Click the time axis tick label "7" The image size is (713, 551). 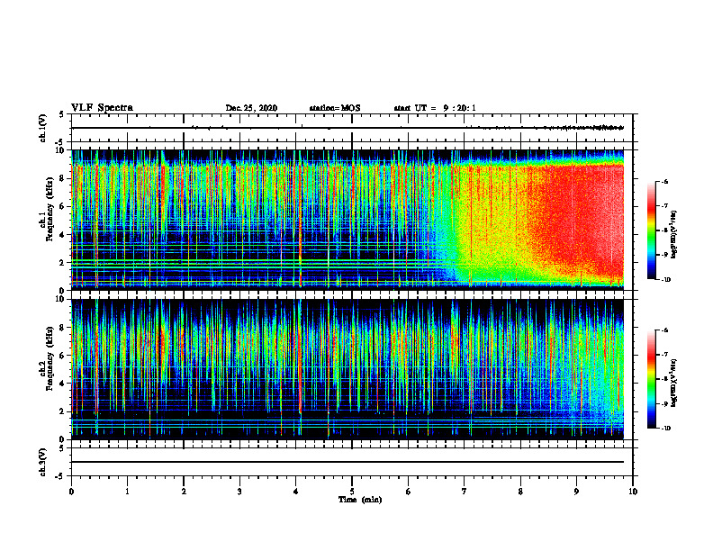click(465, 492)
